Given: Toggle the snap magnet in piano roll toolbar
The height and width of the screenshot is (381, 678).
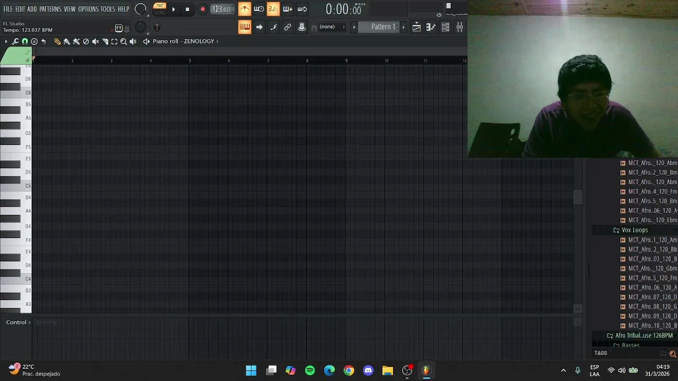Looking at the screenshot, I should coord(24,41).
